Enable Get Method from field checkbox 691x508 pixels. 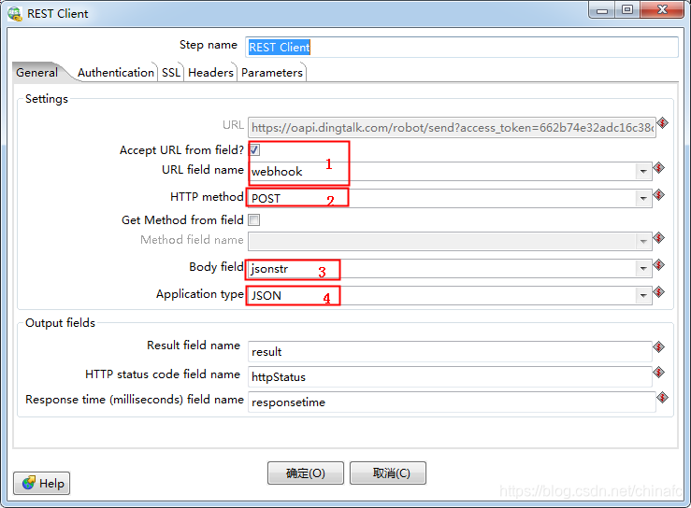pos(254,219)
